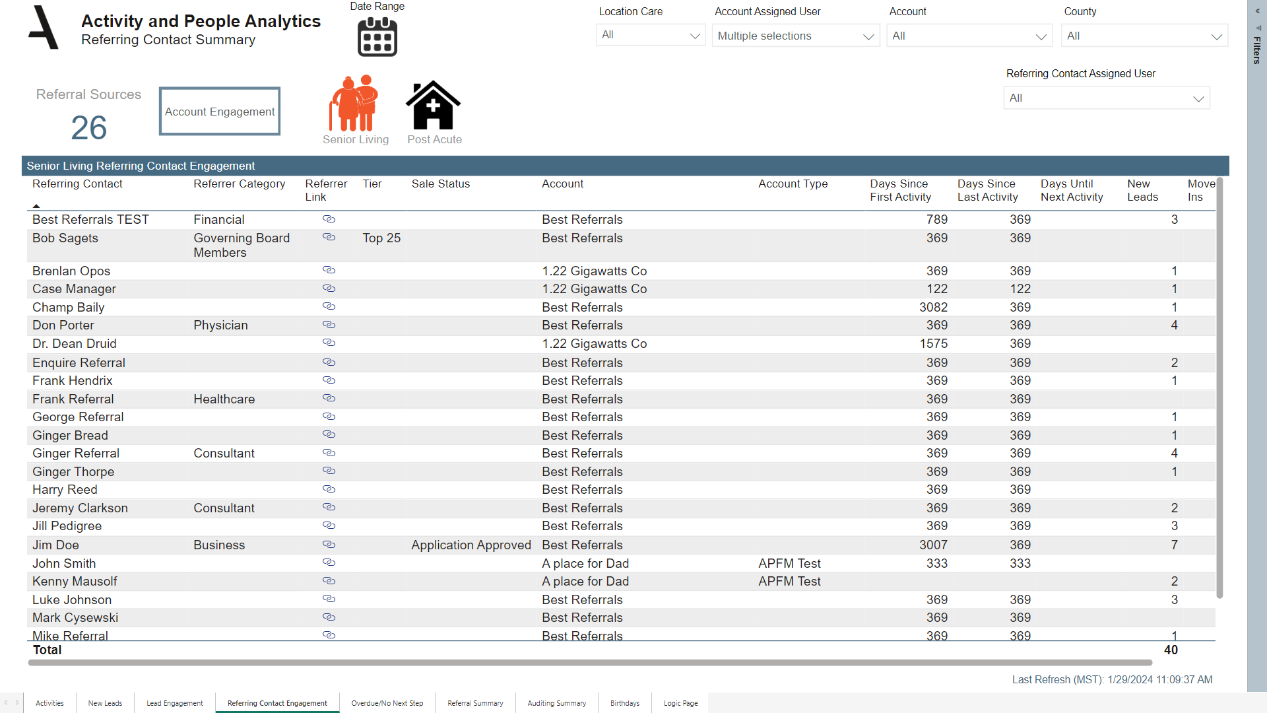Viewport: 1267px width, 713px height.
Task: Go to the Birthdays tab
Action: pos(624,703)
